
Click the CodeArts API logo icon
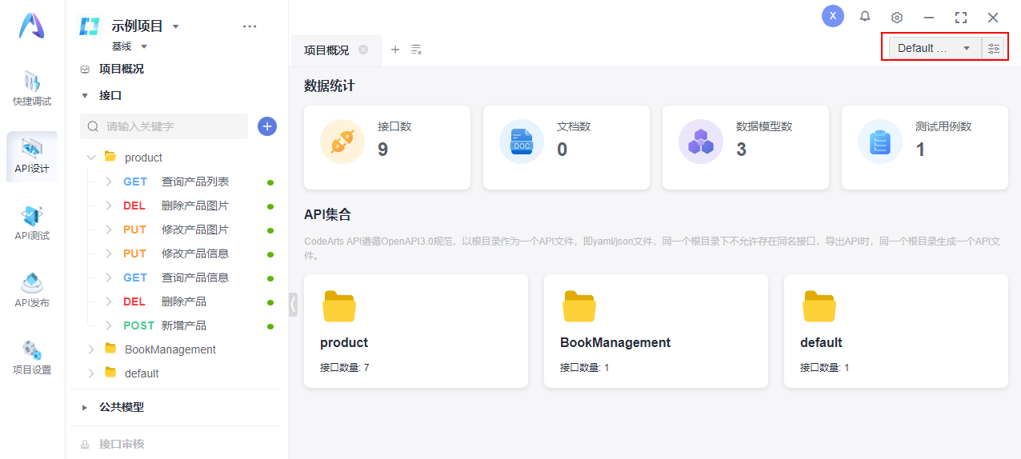[32, 26]
